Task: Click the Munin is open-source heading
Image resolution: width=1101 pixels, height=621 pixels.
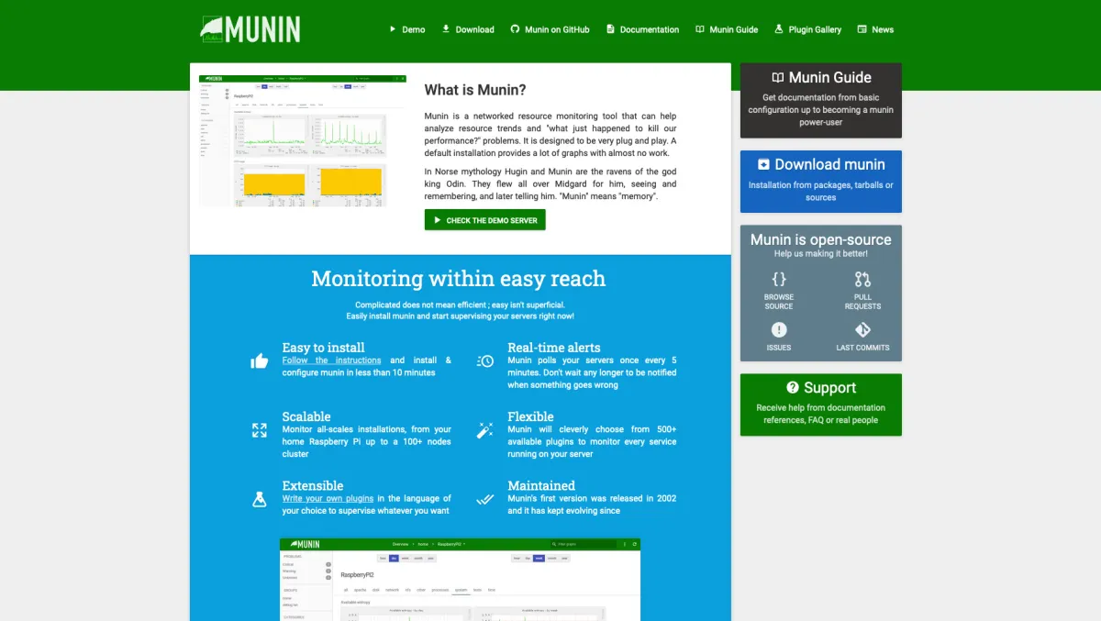Action: click(821, 239)
